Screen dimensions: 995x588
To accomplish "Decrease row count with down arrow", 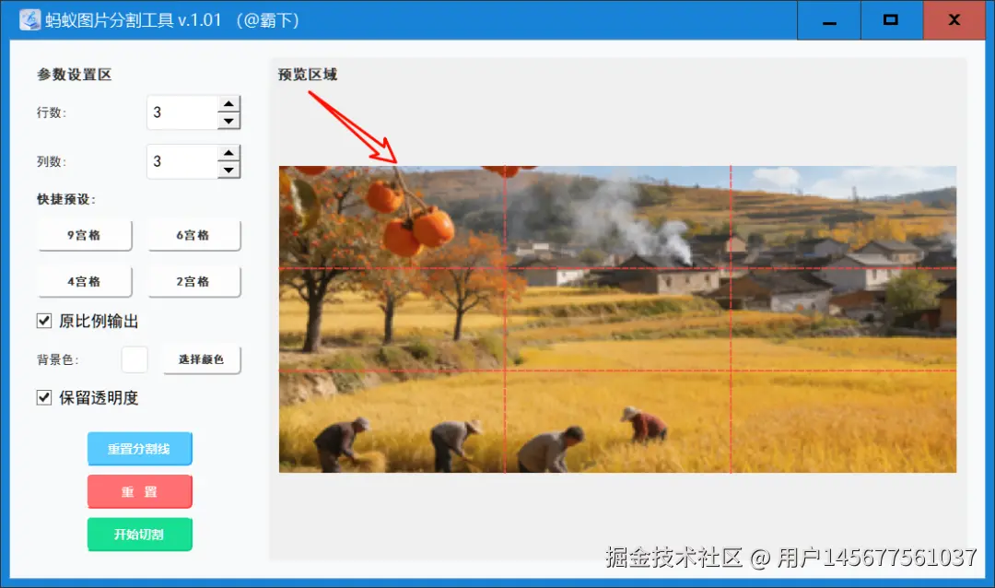I will tap(228, 121).
